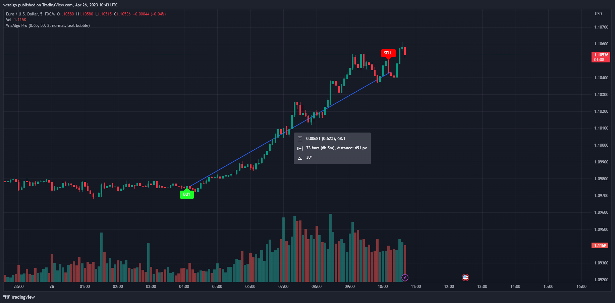Click the red SELL signal label
Screen dimensions: 615x303
(388, 53)
